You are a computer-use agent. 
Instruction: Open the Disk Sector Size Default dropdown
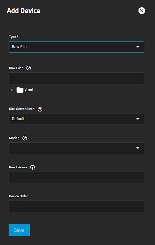76,119
